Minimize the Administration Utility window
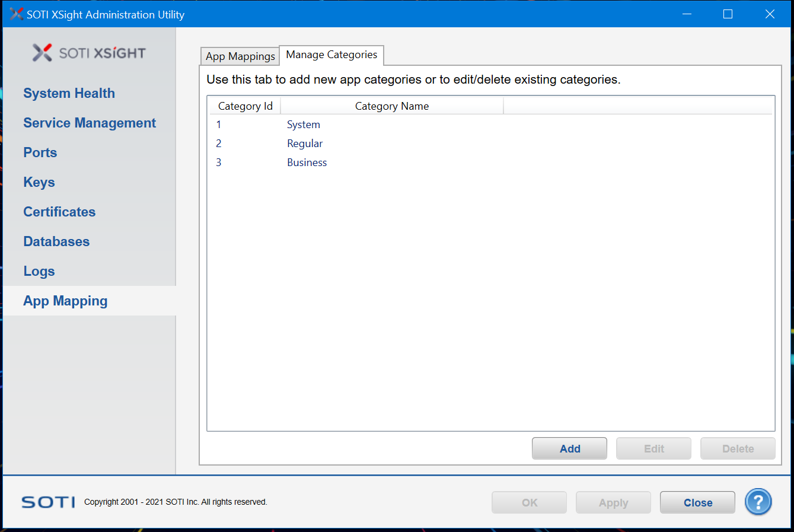Viewport: 794px width, 532px height. (687, 14)
